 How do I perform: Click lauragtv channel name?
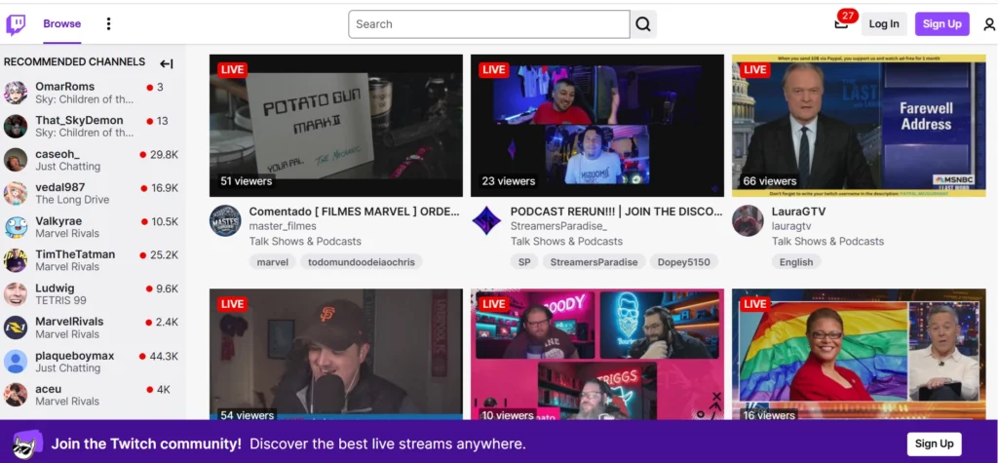coord(791,226)
